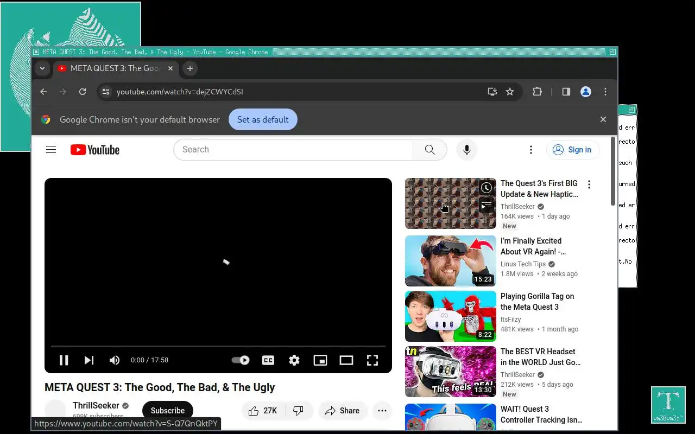This screenshot has height=434, width=695.
Task: Close the META QUEST 3 tab
Action: point(170,68)
